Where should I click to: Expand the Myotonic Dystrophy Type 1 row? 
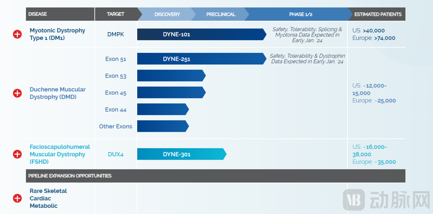click(x=17, y=34)
